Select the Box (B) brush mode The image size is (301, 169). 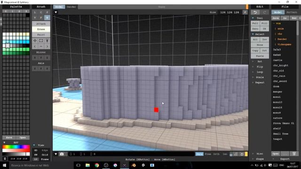[47, 18]
